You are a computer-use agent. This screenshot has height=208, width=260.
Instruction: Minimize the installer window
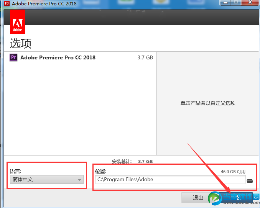tap(225, 3)
